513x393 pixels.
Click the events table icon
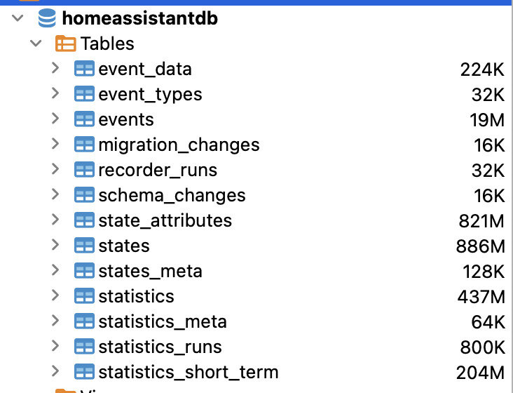pos(84,119)
